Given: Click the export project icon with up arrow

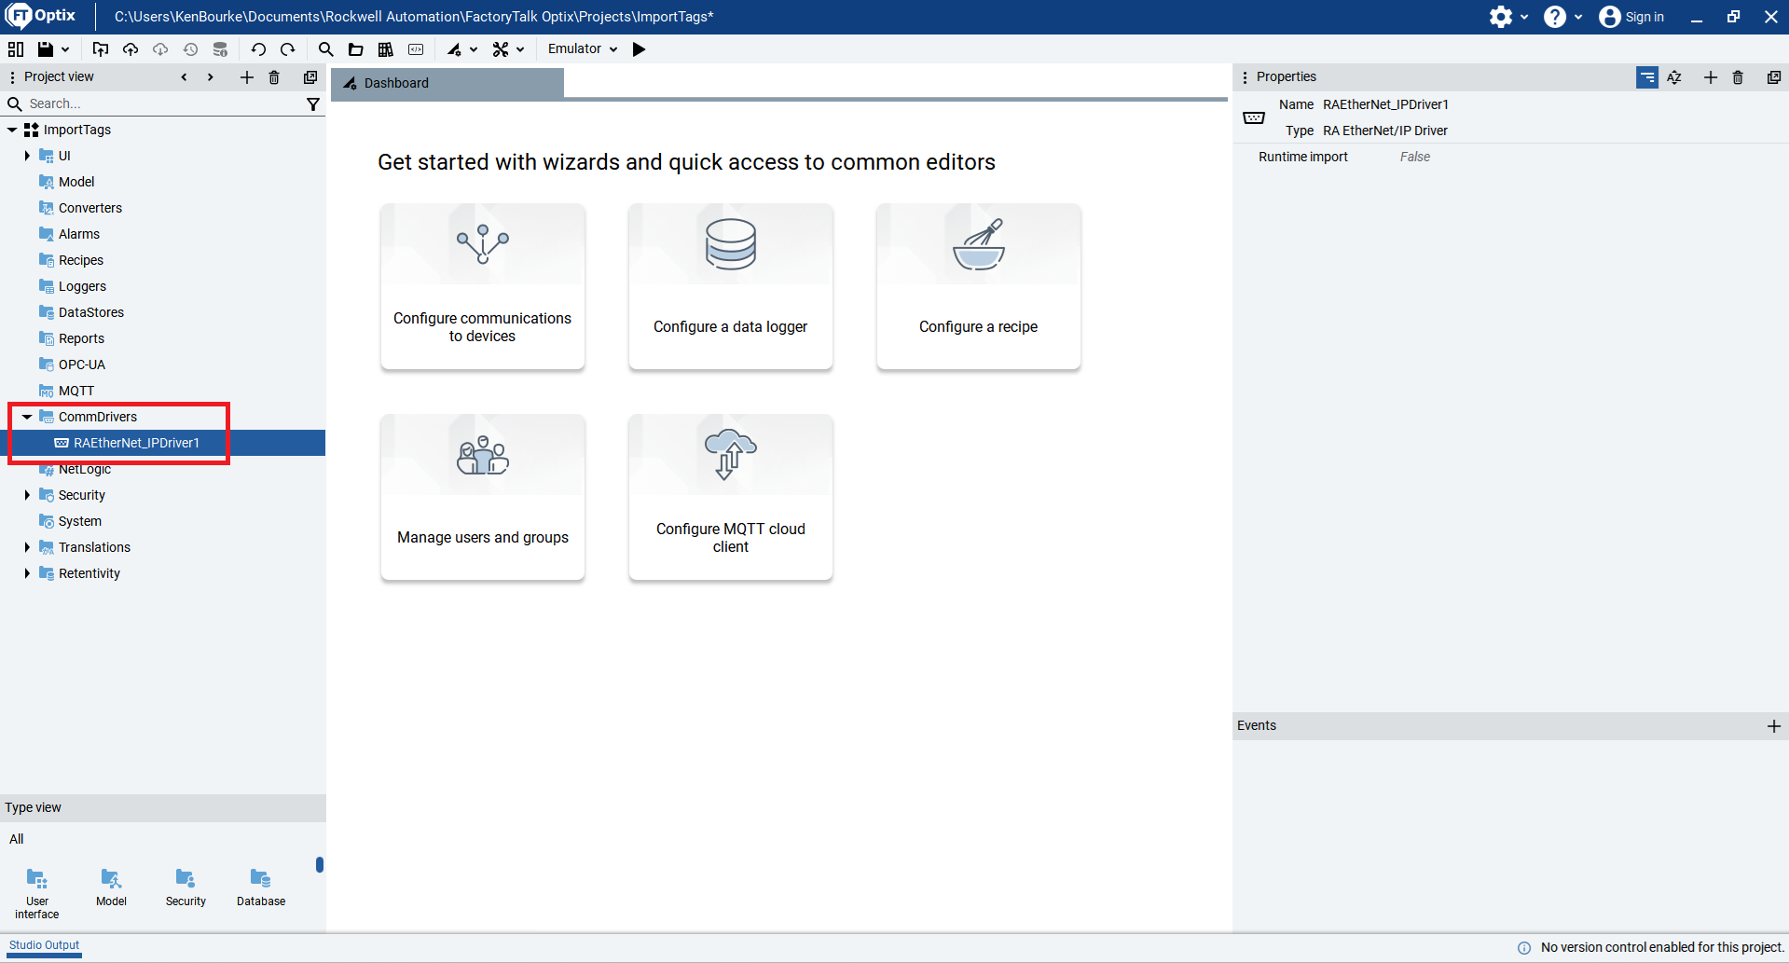Looking at the screenshot, I should (101, 49).
